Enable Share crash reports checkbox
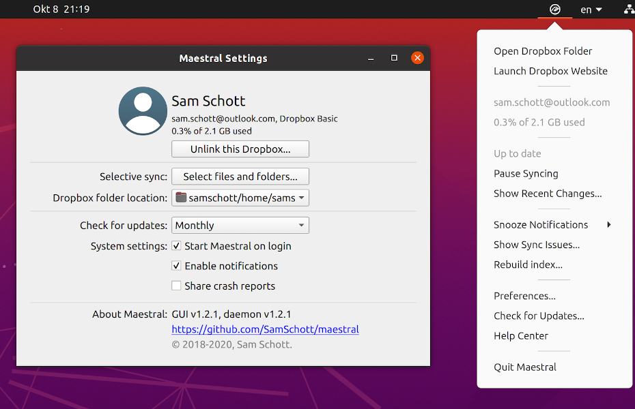The height and width of the screenshot is (409, 635). [176, 286]
